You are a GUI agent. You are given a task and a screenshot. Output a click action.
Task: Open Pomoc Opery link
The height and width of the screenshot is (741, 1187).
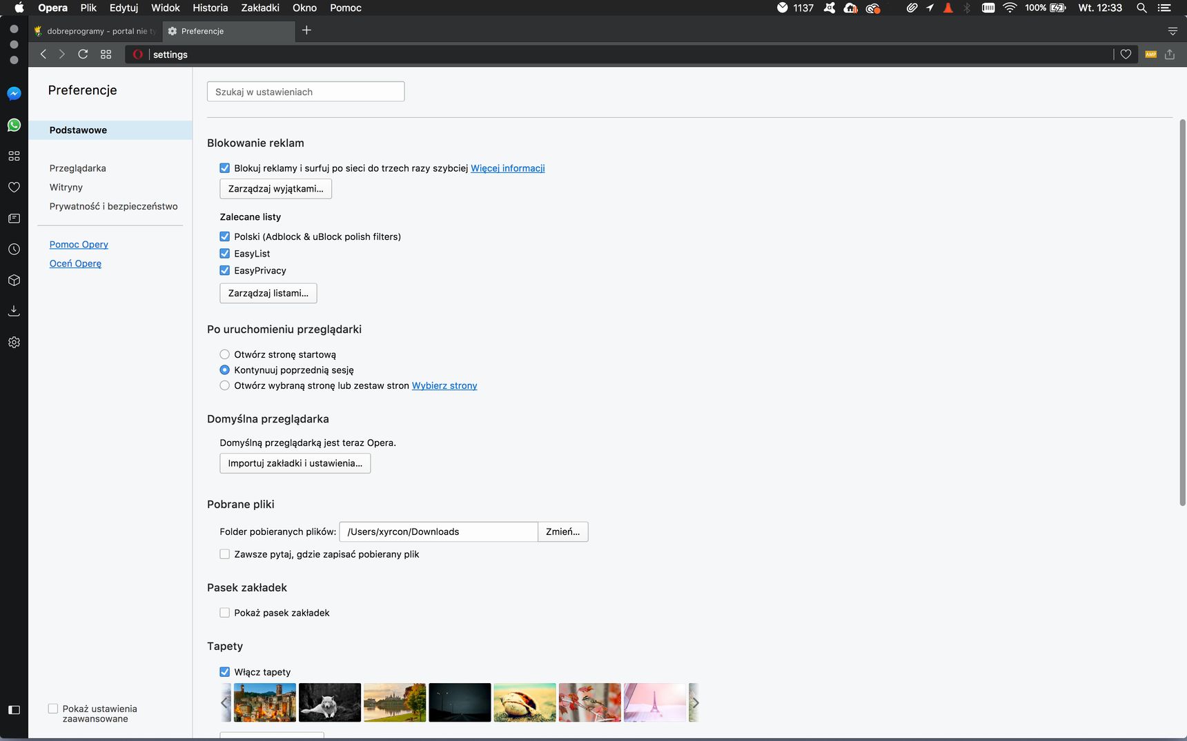tap(79, 245)
